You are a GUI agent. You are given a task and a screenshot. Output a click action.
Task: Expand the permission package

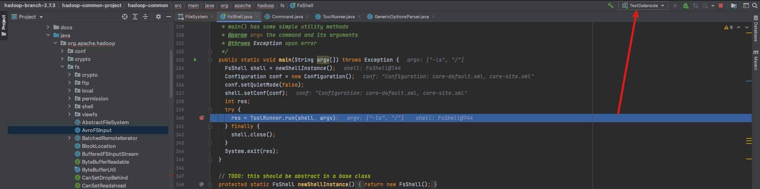[x=69, y=98]
